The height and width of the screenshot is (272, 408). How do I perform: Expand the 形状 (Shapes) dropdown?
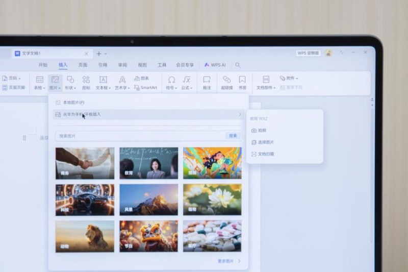point(70,83)
